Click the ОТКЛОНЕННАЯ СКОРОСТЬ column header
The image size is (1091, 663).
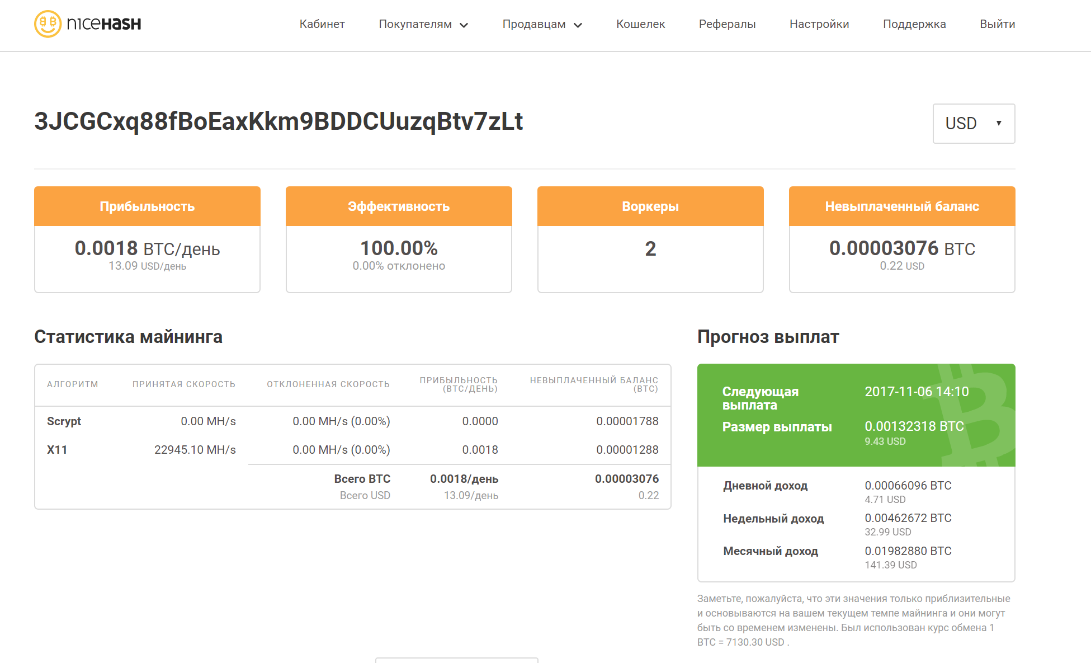(x=328, y=384)
